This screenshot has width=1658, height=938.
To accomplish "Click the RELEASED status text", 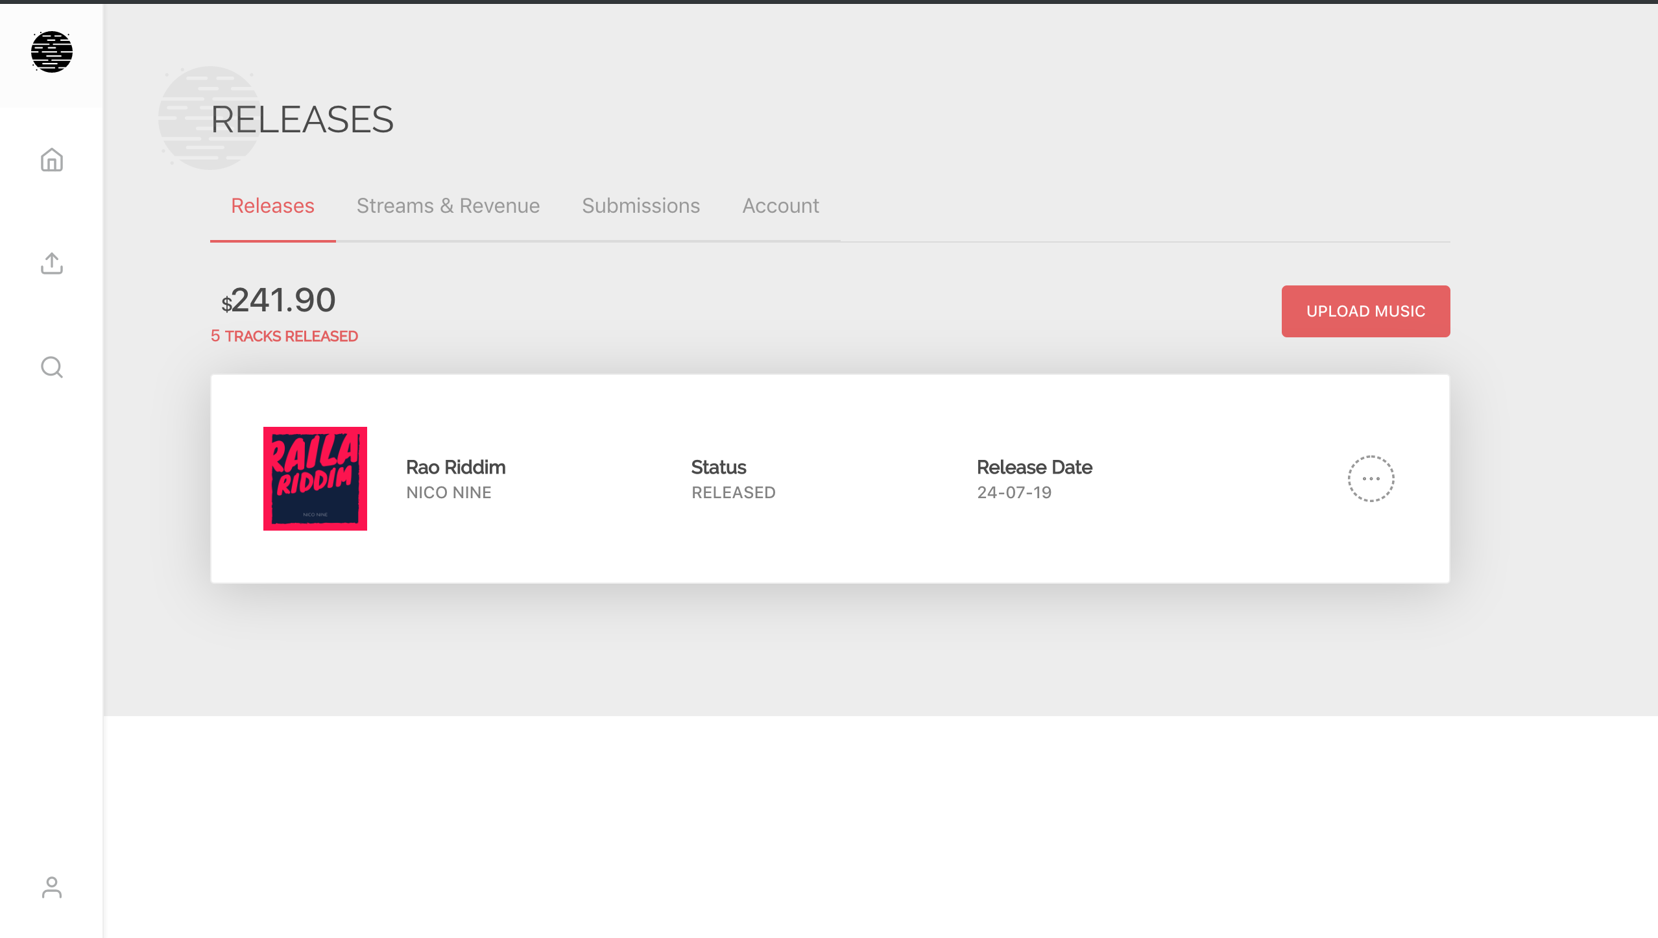I will tap(733, 492).
